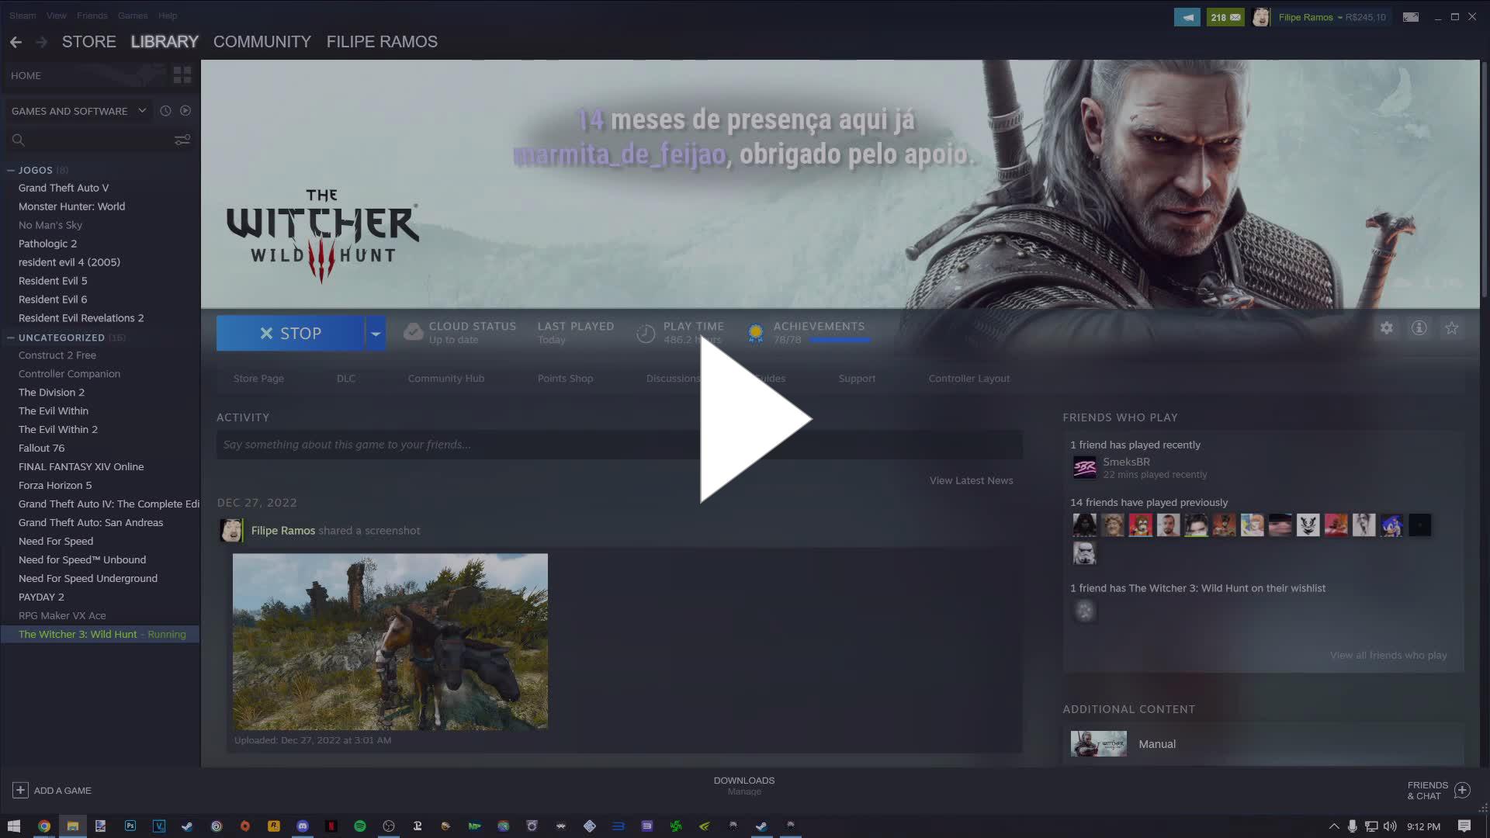Screen dimensions: 1490x838
Task: Click the achievements progress bar
Action: click(x=840, y=340)
